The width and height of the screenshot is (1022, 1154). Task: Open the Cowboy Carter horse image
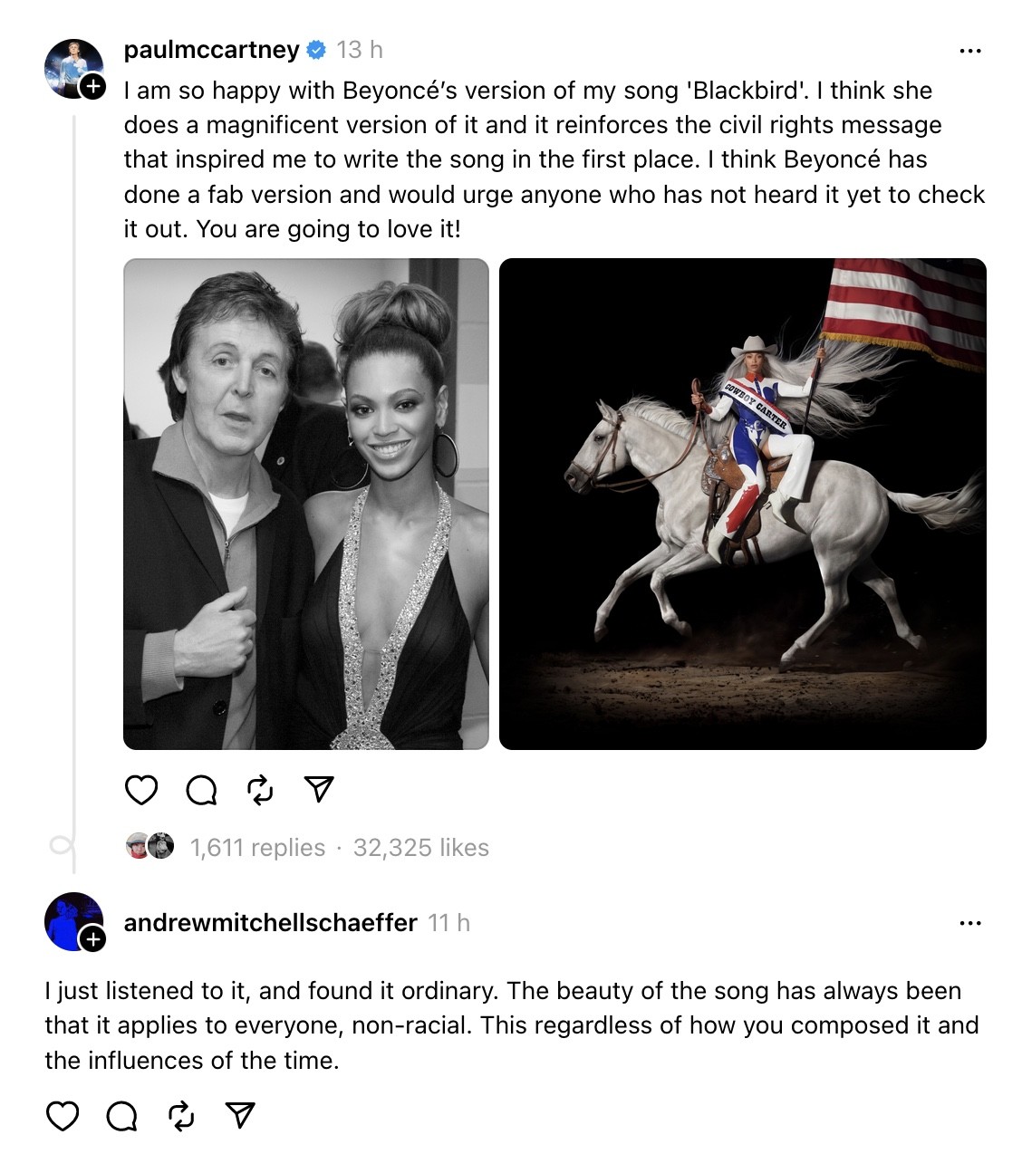coord(742,504)
